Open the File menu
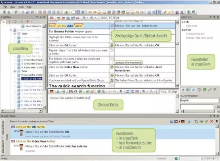 [x=5, y=7]
